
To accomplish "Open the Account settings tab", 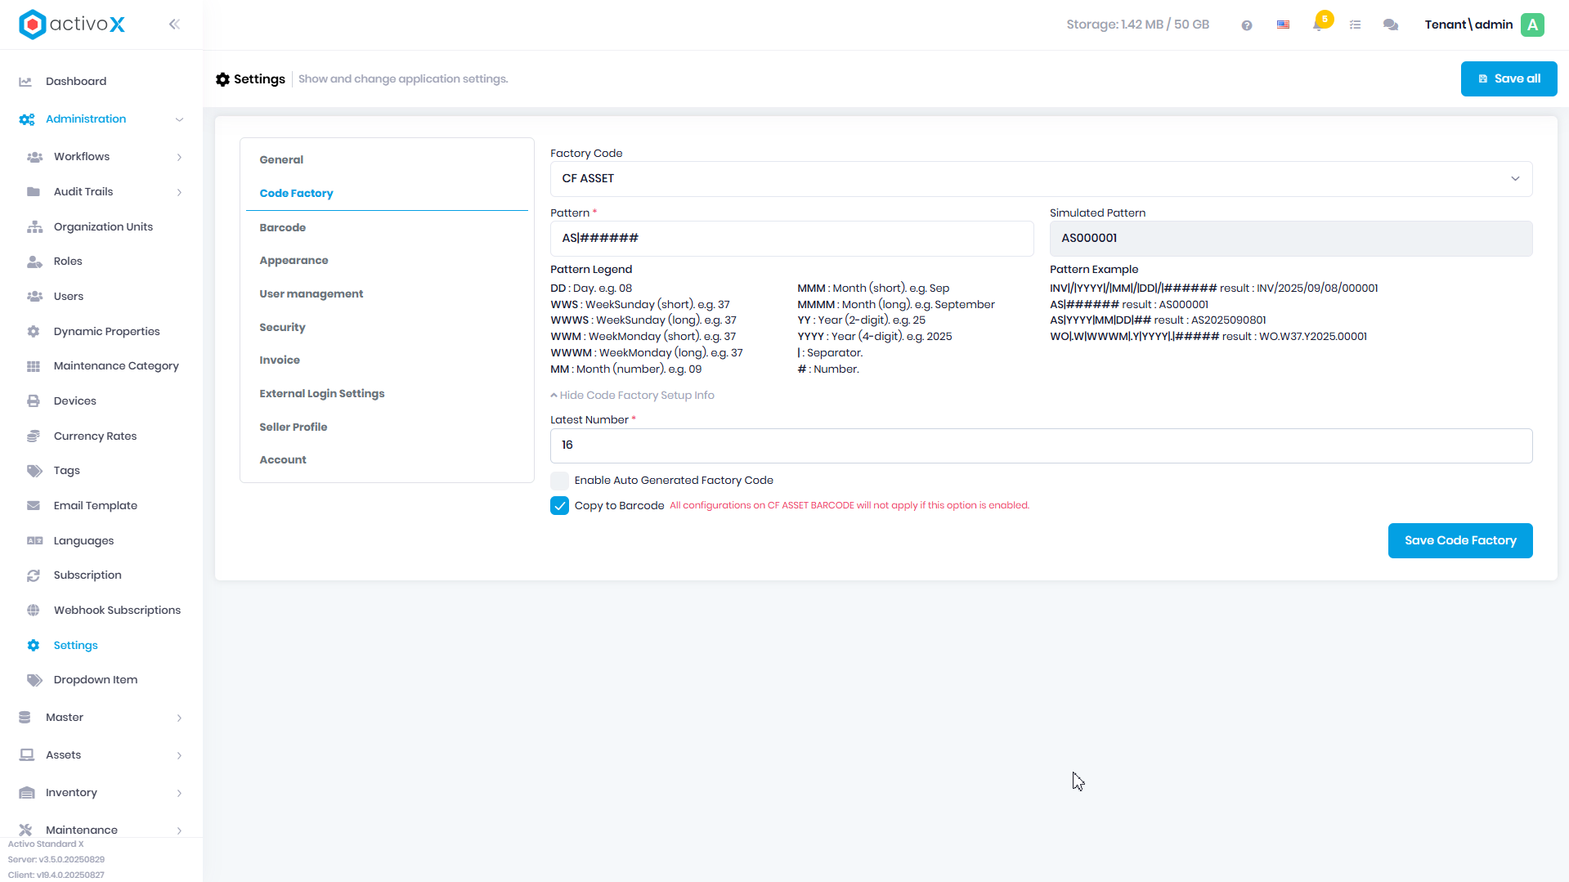I will (283, 460).
